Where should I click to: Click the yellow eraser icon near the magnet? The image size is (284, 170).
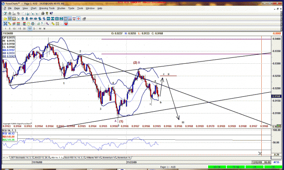[x=53, y=24]
